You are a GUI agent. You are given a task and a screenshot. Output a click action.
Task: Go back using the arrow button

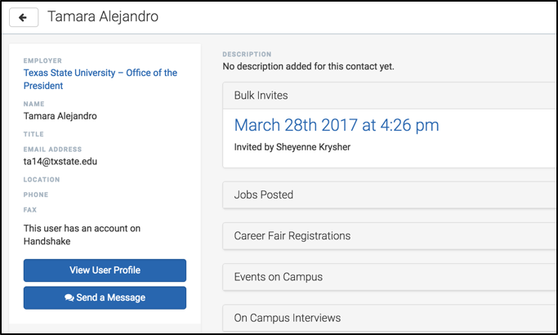coord(24,17)
